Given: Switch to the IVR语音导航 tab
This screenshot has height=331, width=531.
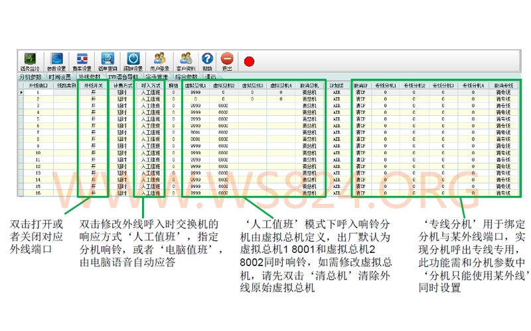Looking at the screenshot, I should (123, 77).
